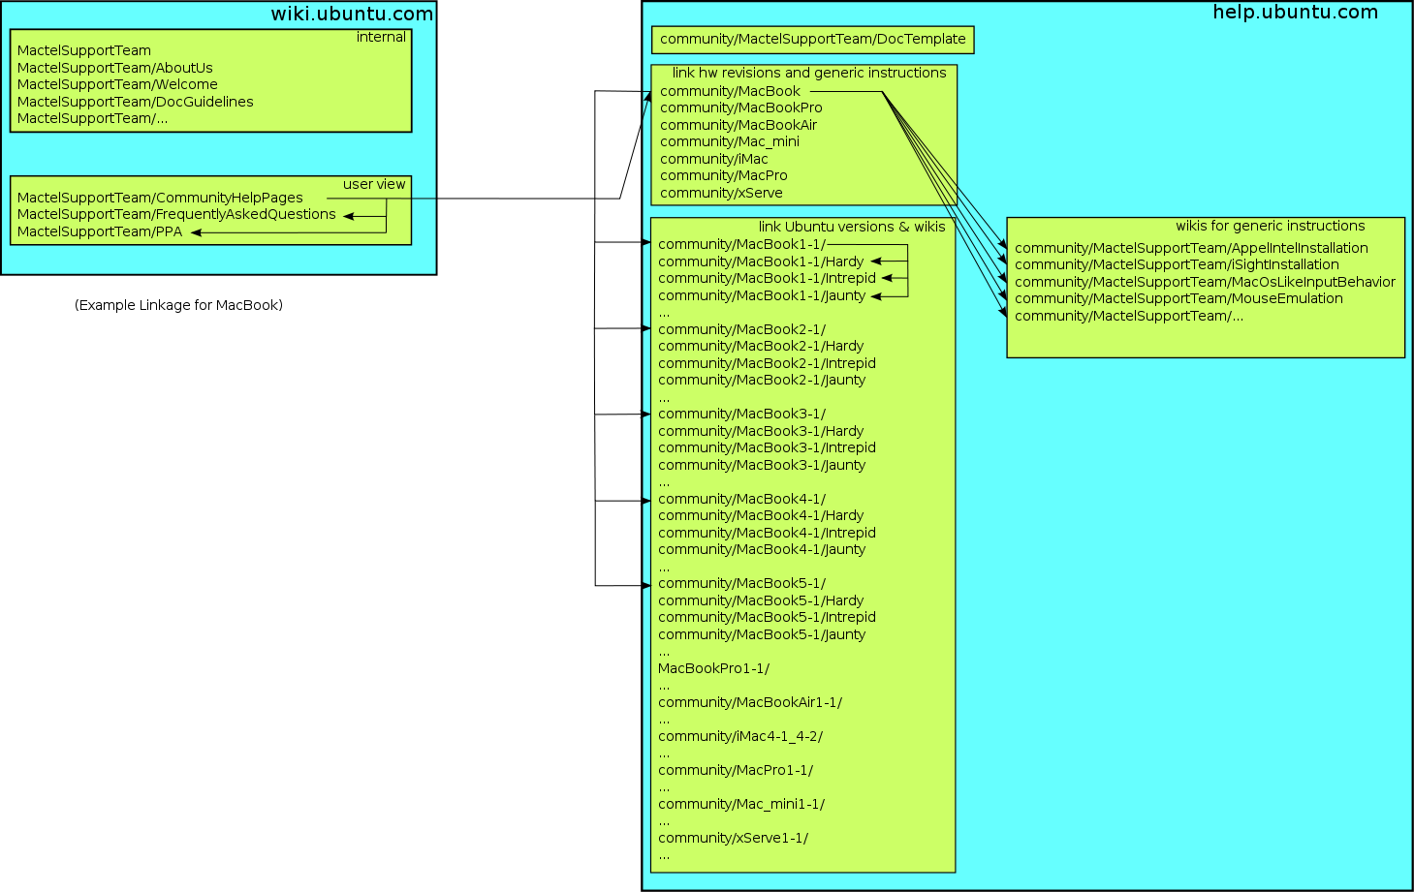Click the '(Example Linkage for MacBook)' caption

click(178, 305)
